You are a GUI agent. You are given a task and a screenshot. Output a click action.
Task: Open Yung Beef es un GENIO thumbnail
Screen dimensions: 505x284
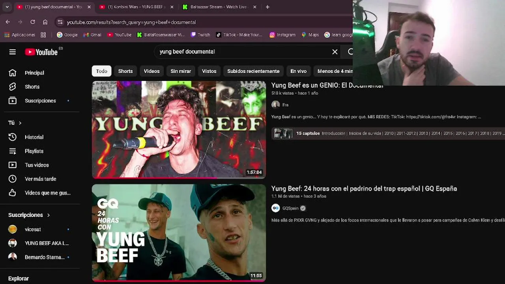click(179, 129)
